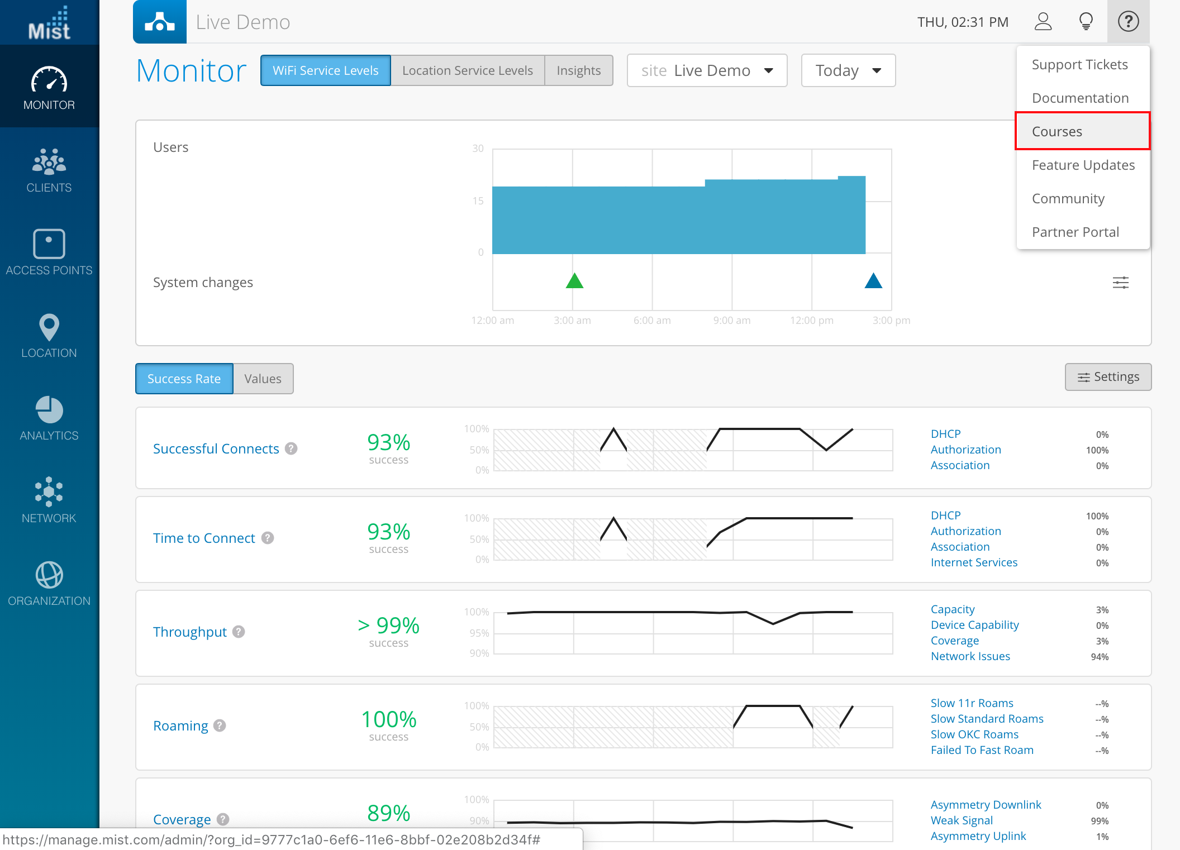Open the Network Issues link
The height and width of the screenshot is (850, 1180).
click(970, 656)
